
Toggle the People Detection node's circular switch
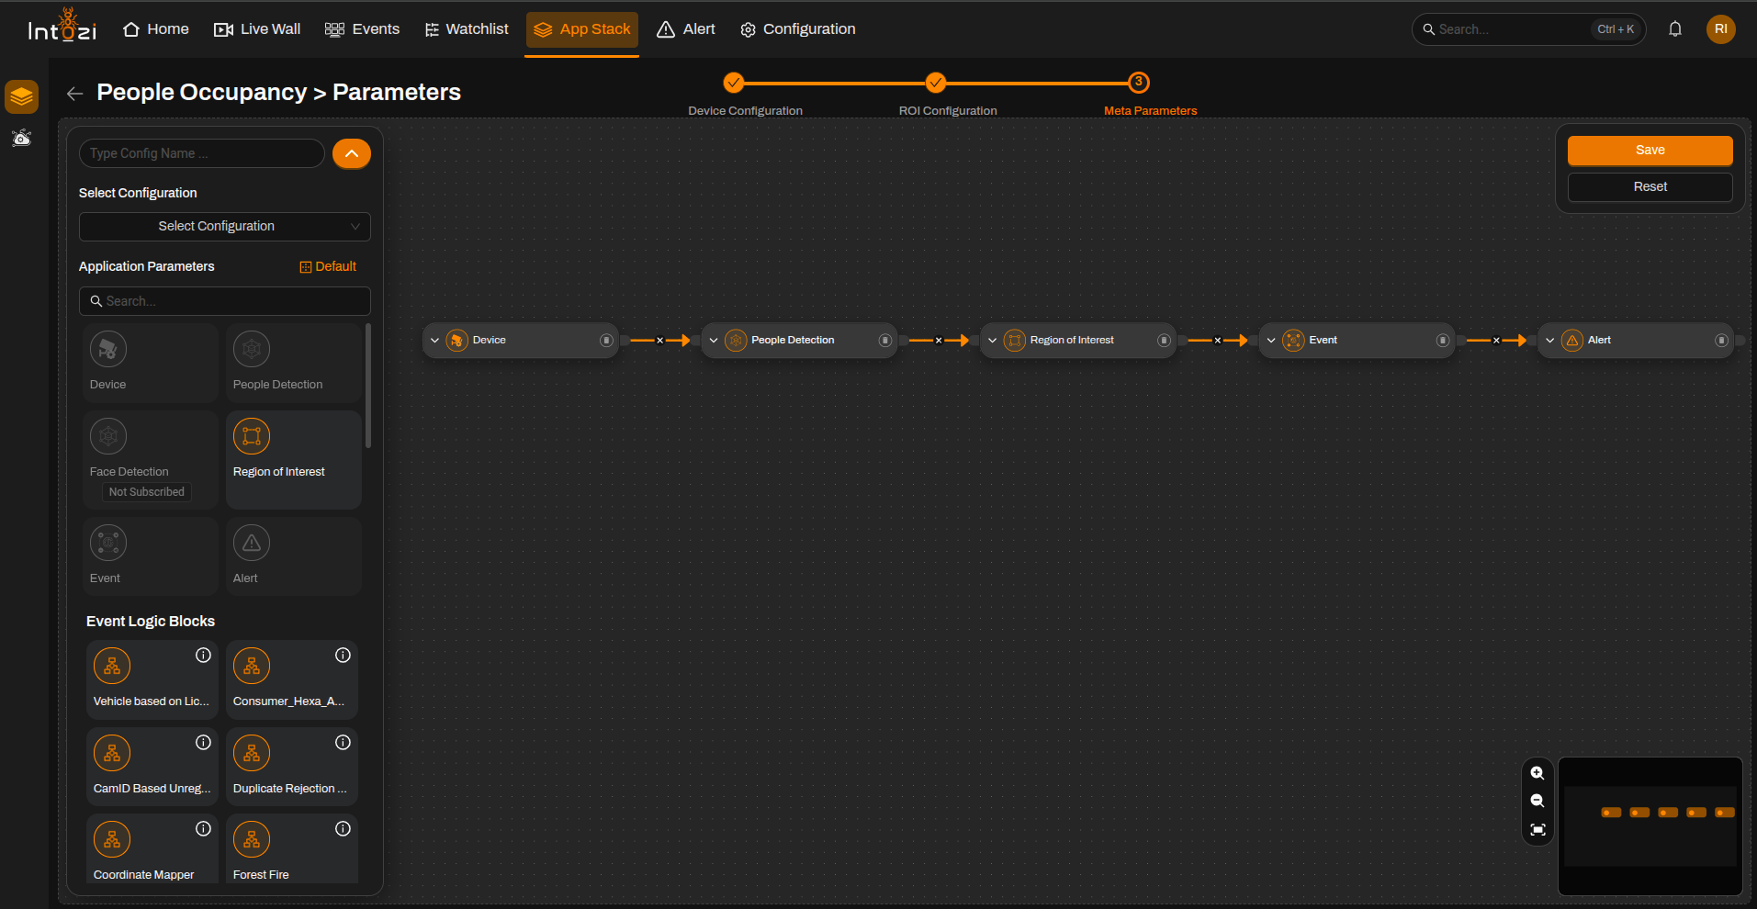tap(885, 340)
